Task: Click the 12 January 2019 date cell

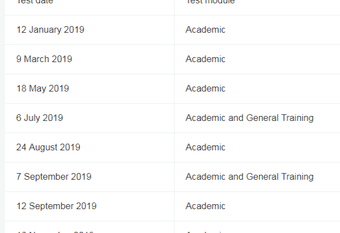Action: point(50,30)
